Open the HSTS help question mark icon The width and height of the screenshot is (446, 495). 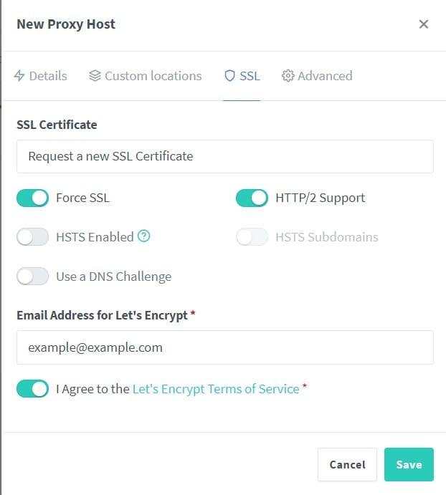point(144,236)
